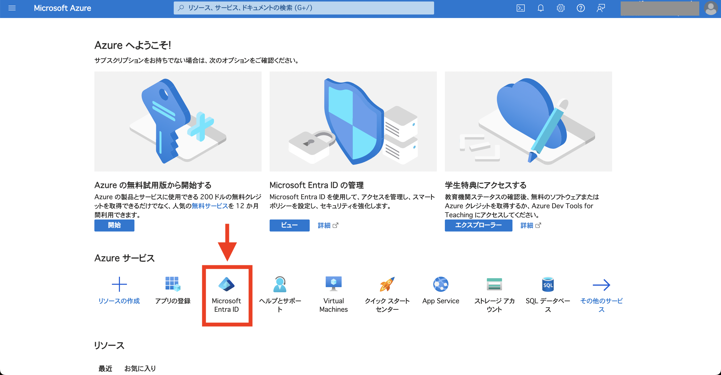Click the ビュー button
The width and height of the screenshot is (721, 375).
[x=289, y=225]
